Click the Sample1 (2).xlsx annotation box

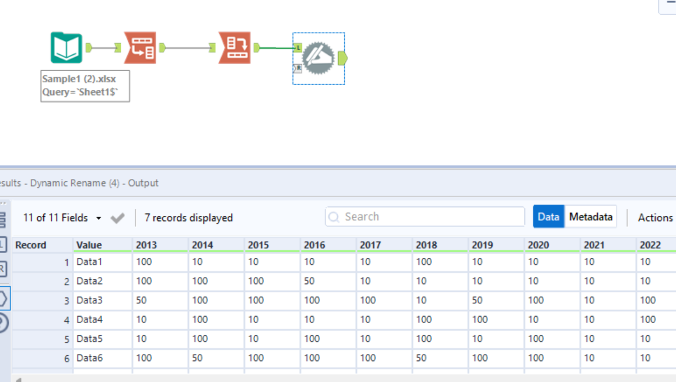85,86
